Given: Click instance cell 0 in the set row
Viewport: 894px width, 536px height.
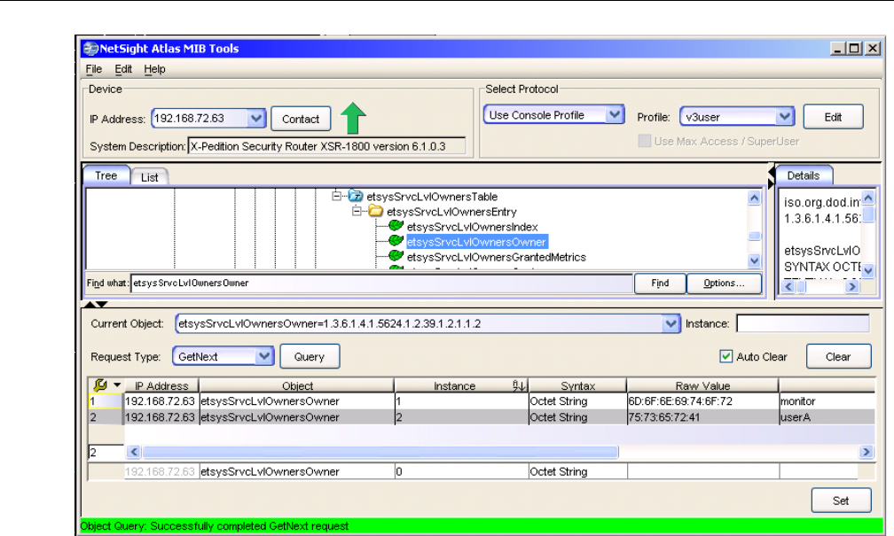Looking at the screenshot, I should click(461, 471).
